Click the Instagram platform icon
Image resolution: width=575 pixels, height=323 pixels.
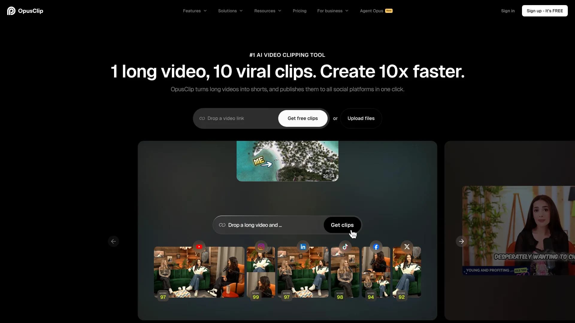click(x=261, y=247)
